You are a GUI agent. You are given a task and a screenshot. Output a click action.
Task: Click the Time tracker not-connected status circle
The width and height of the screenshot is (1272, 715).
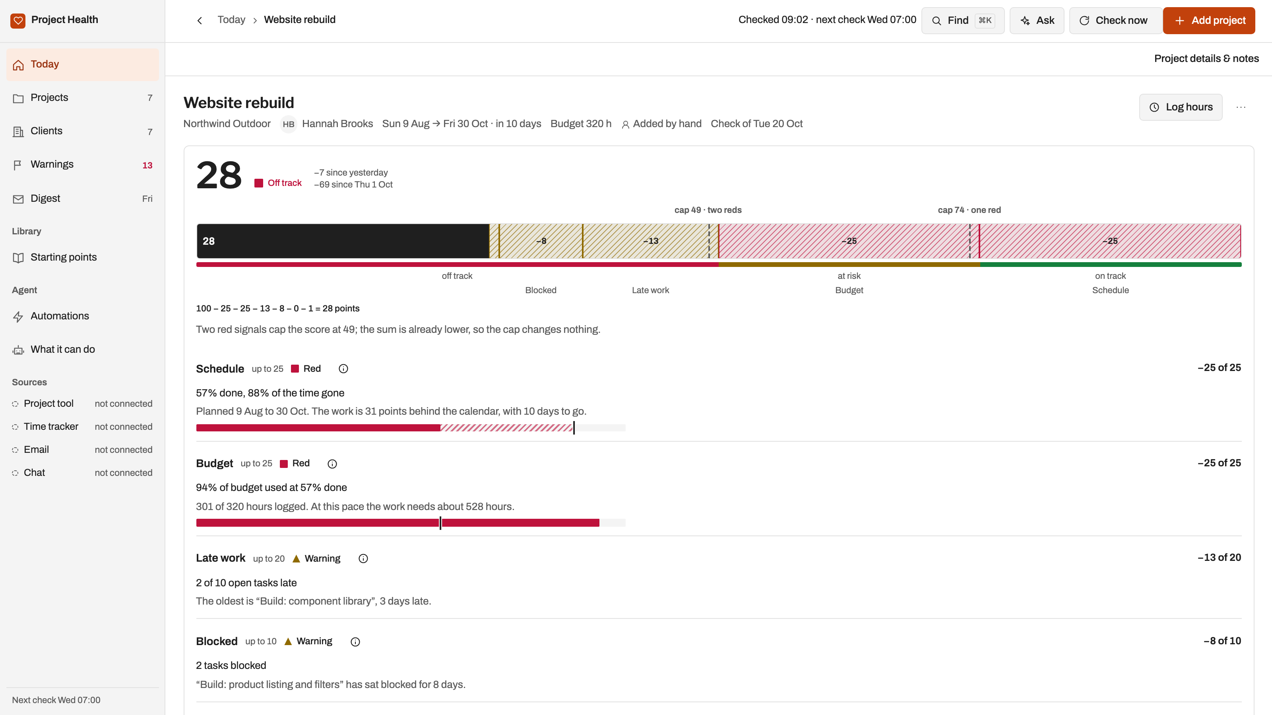tap(16, 427)
